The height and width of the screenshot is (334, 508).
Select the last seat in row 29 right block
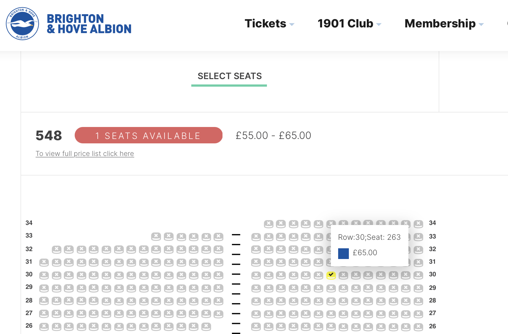click(418, 288)
